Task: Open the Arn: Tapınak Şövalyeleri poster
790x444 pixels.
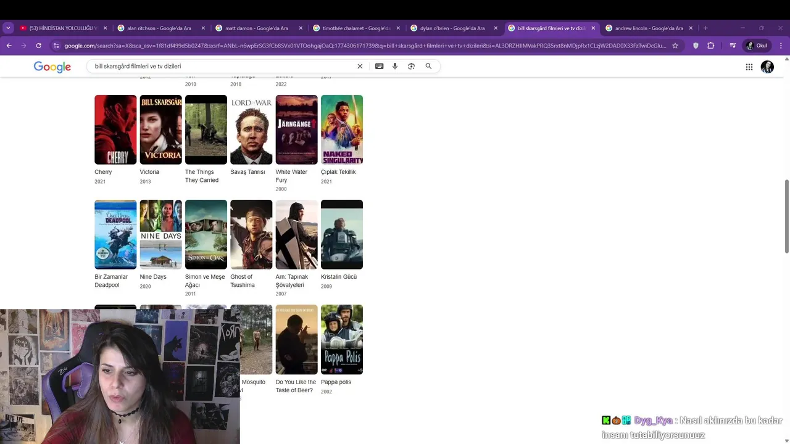Action: click(297, 234)
